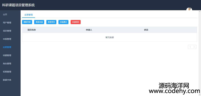Click 查看申请 button
This screenshot has width=201, height=96.
39,22
